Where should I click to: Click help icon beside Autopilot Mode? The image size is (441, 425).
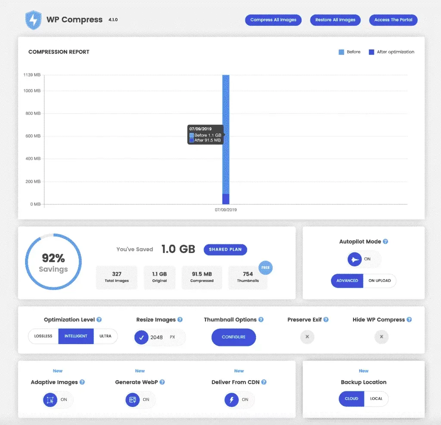coord(385,242)
